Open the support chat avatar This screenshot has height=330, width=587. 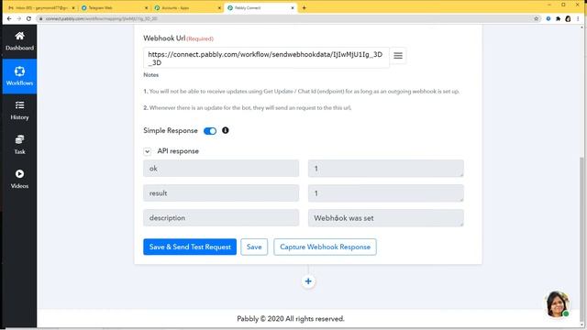tap(558, 303)
